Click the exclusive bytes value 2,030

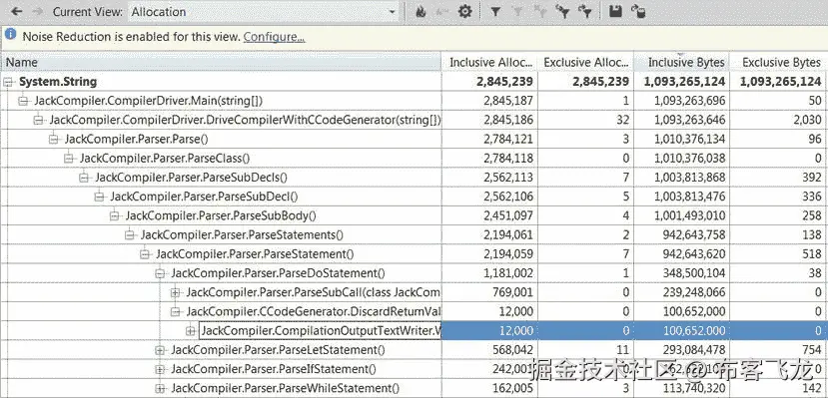tap(807, 120)
